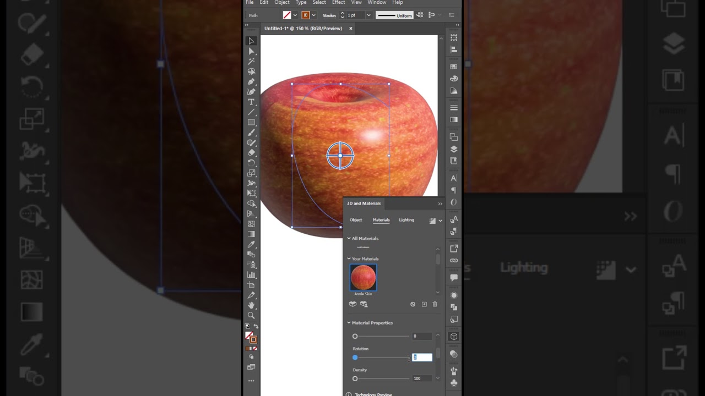Collapse the All Materials section
This screenshot has height=396, width=705.
(349, 239)
